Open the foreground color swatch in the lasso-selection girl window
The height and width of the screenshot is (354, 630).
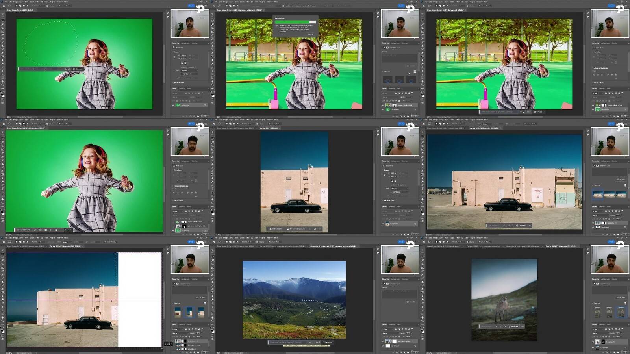(x=2, y=95)
